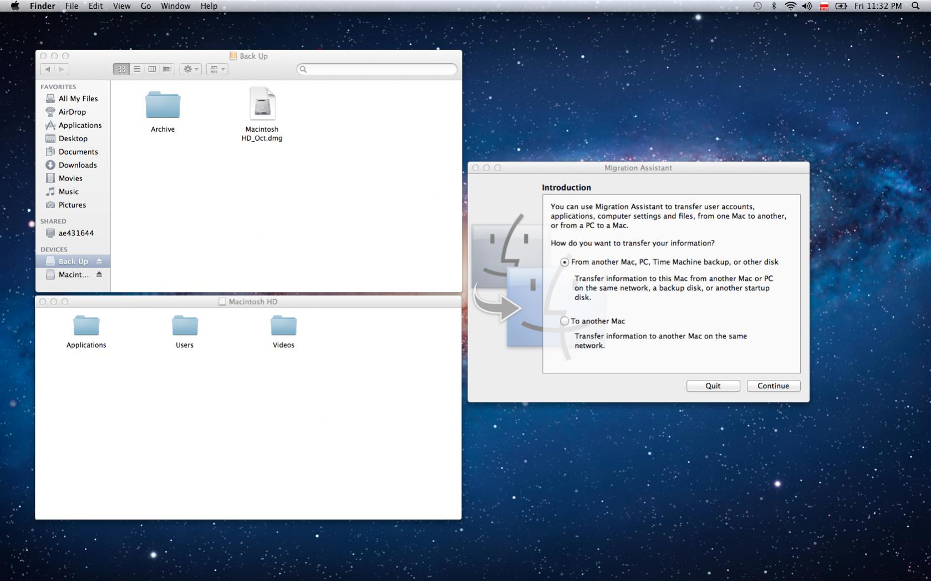Screen dimensions: 931x581
Task: Click the Bluetooth status icon
Action: (x=774, y=6)
